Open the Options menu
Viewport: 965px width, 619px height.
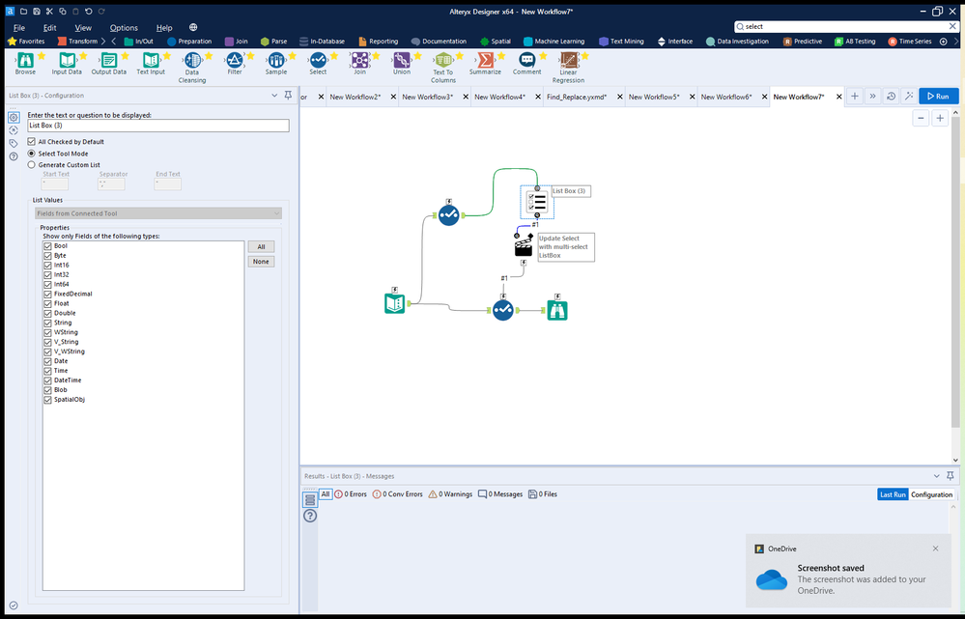124,28
